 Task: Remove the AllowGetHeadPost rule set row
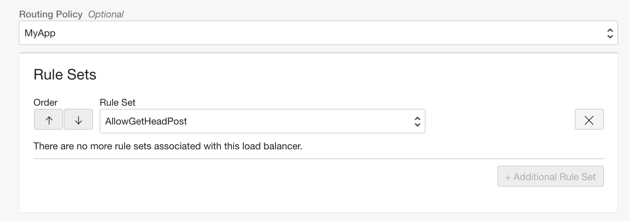click(x=589, y=120)
